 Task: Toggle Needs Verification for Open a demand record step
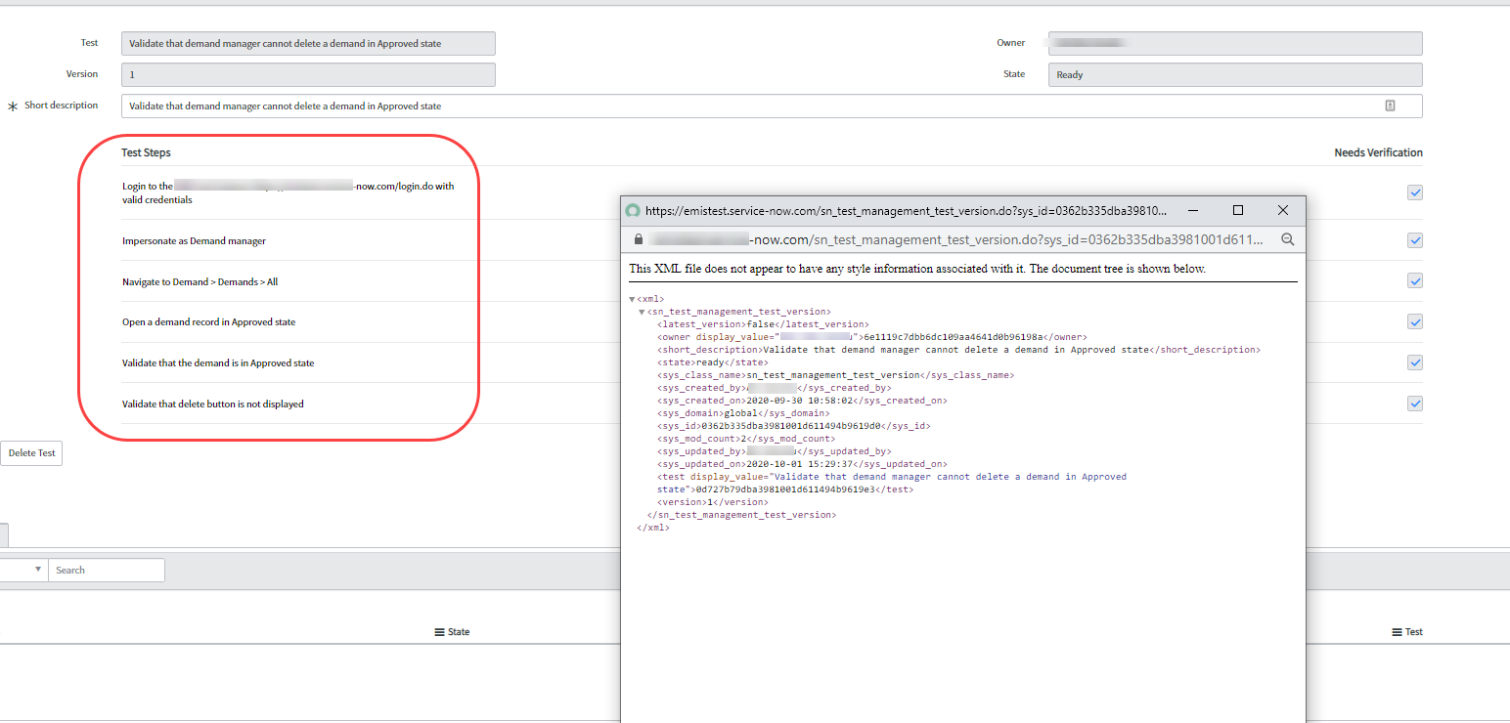coord(1415,321)
